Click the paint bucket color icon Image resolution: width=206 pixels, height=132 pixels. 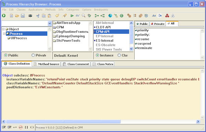coord(160,16)
